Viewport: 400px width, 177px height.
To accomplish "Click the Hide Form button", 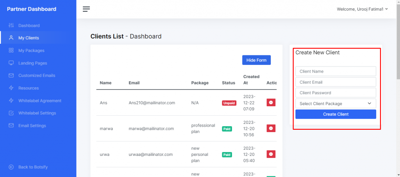I will (x=256, y=60).
